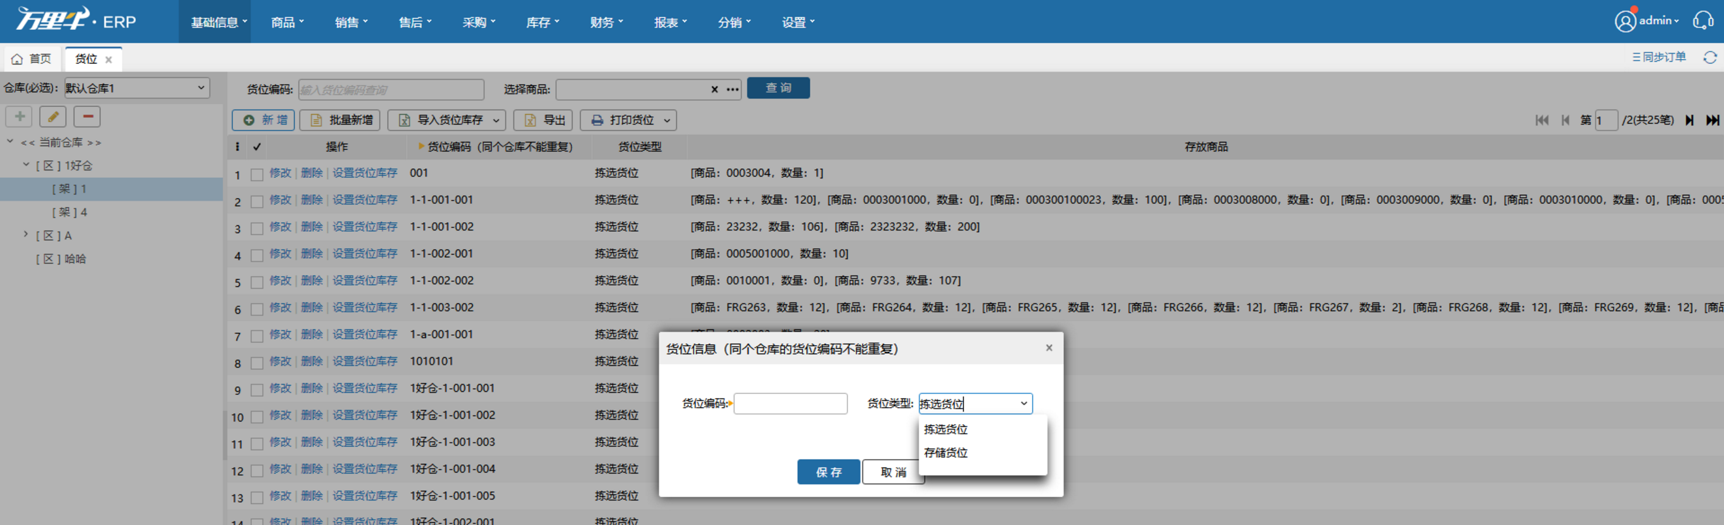1724x525 pixels.
Task: Open product picker via the ellipsis icon
Action: click(x=733, y=89)
